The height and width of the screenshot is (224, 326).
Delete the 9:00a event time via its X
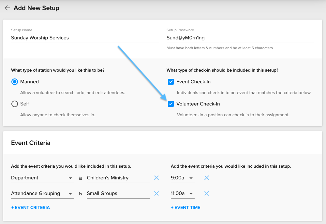tap(206, 178)
